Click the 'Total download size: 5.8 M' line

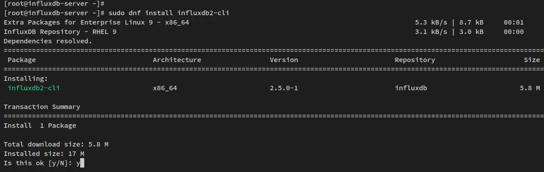click(x=56, y=144)
